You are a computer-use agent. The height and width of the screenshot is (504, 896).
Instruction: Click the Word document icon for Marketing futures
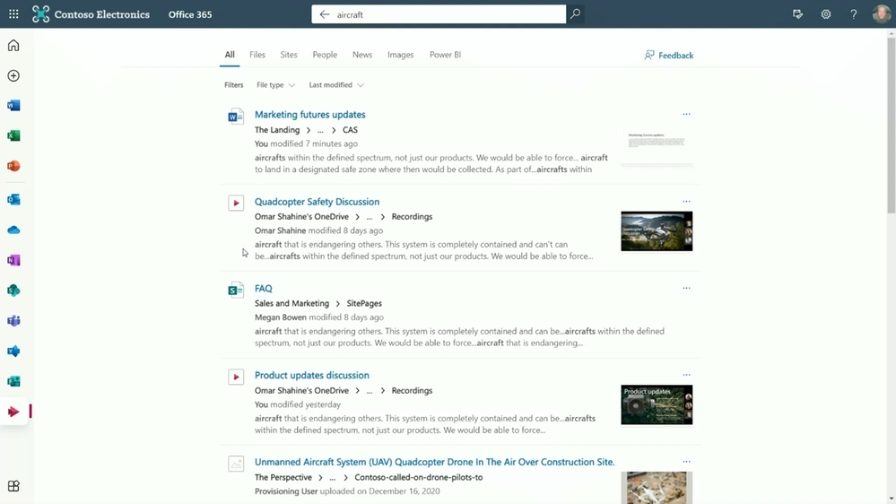[x=236, y=117]
